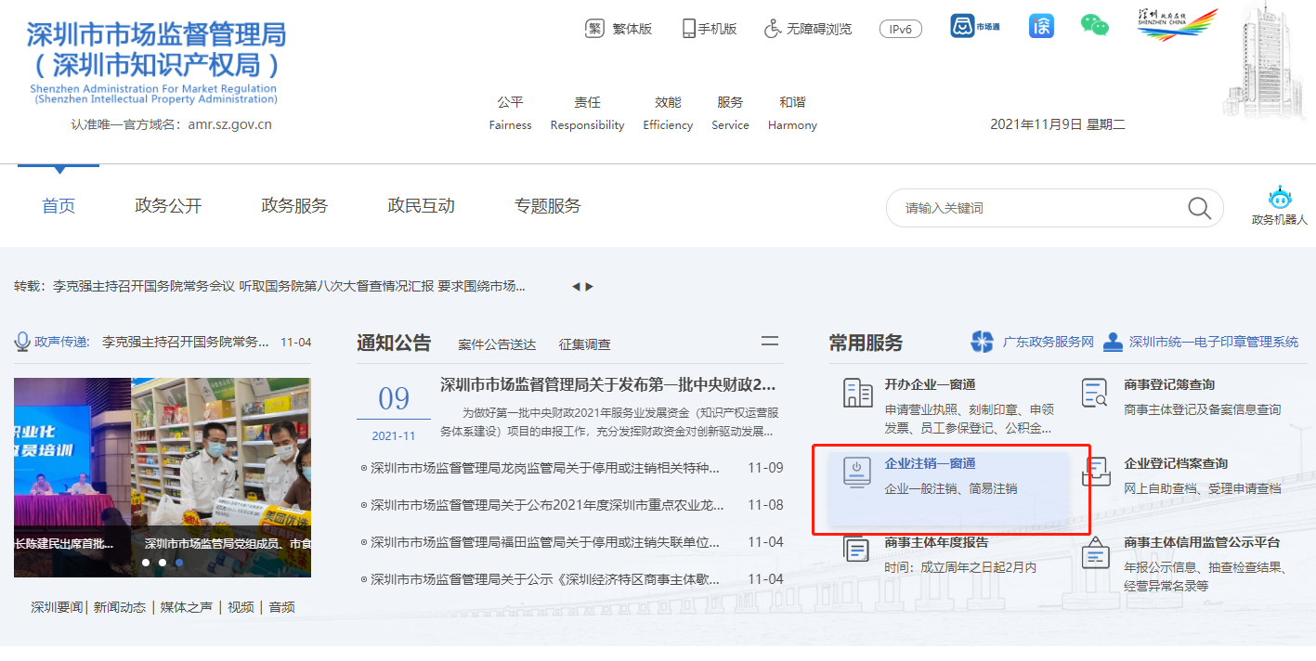The height and width of the screenshot is (661, 1316).
Task: Open the more menu beside 通知公告
Action: point(770,342)
